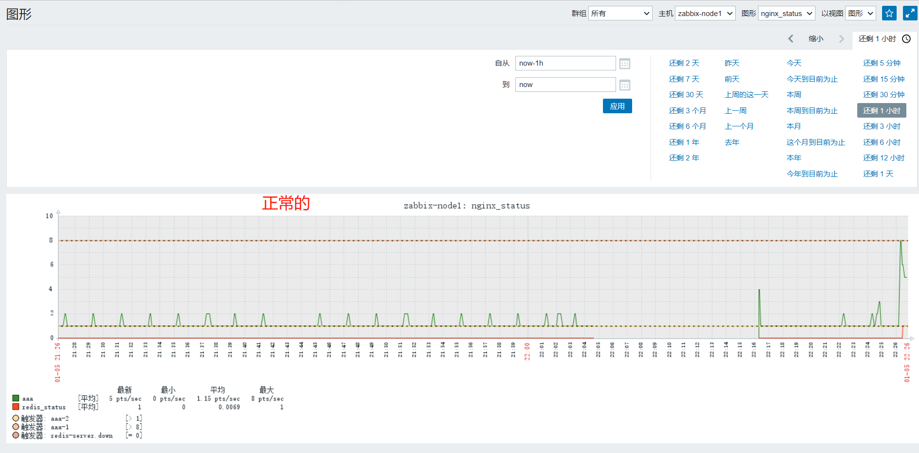The width and height of the screenshot is (919, 453).
Task: Select 上一个月 time range
Action: pos(739,126)
